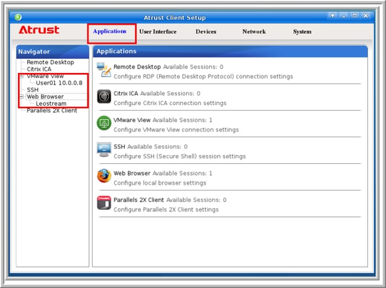
Task: Minimize the Atrust Client Setup window
Action: click(x=344, y=15)
